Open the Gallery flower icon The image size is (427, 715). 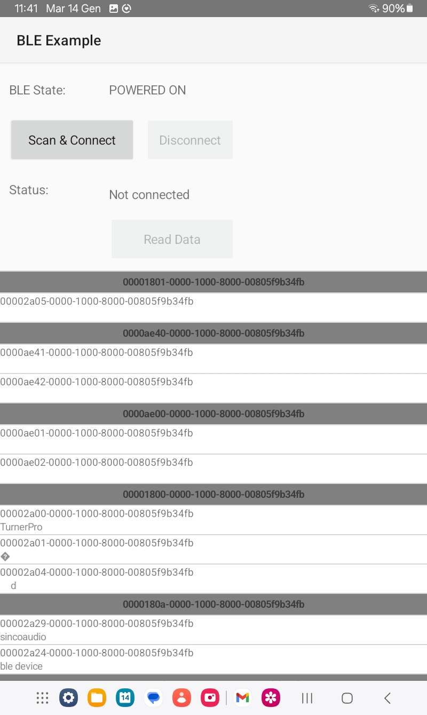(x=271, y=697)
